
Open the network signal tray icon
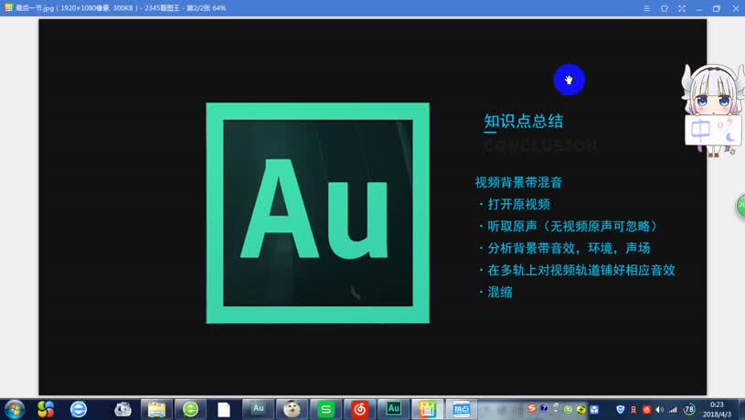[673, 410]
